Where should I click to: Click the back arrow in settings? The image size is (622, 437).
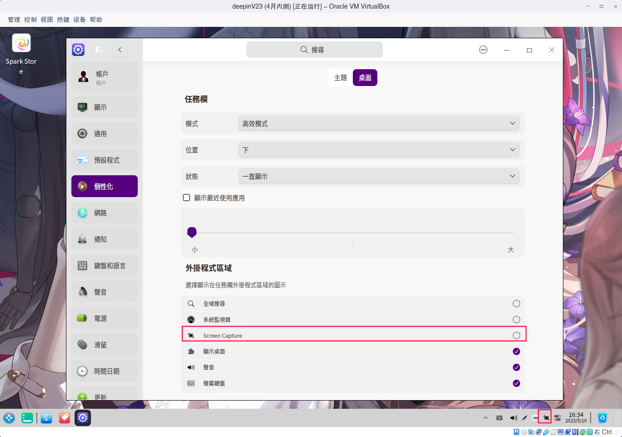click(x=120, y=49)
